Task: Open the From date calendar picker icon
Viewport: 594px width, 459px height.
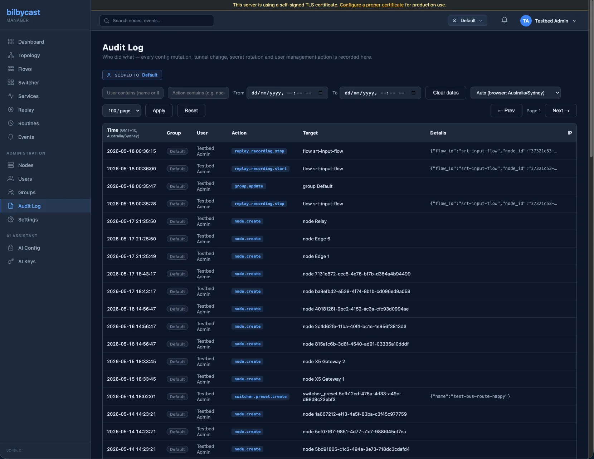Action: click(320, 93)
